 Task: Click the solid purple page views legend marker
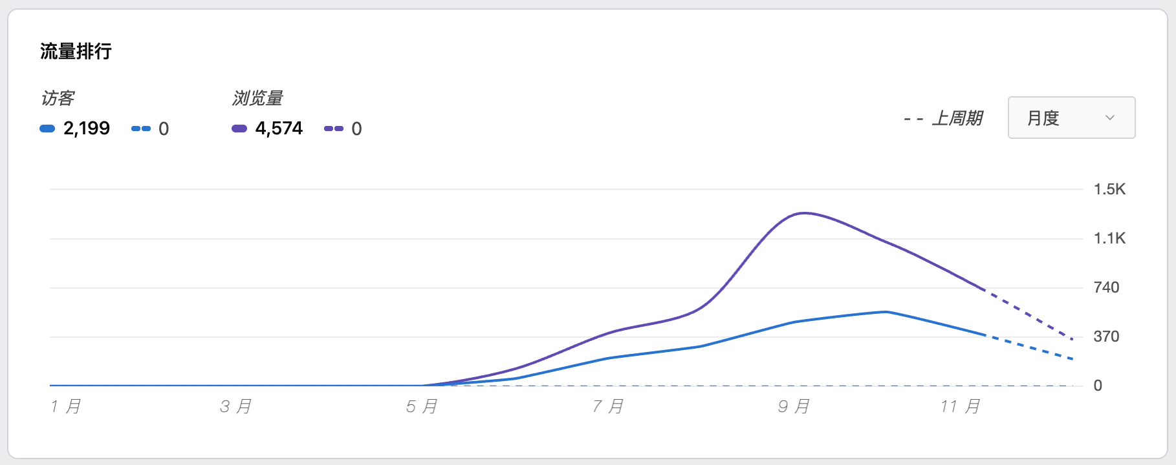click(239, 129)
